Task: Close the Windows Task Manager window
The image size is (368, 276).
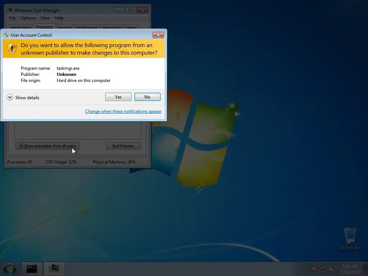Action: pyautogui.click(x=142, y=10)
